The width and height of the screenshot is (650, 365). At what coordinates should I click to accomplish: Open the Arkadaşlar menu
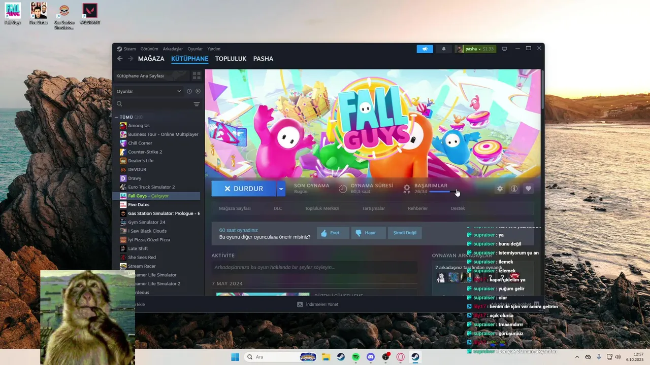click(x=173, y=49)
